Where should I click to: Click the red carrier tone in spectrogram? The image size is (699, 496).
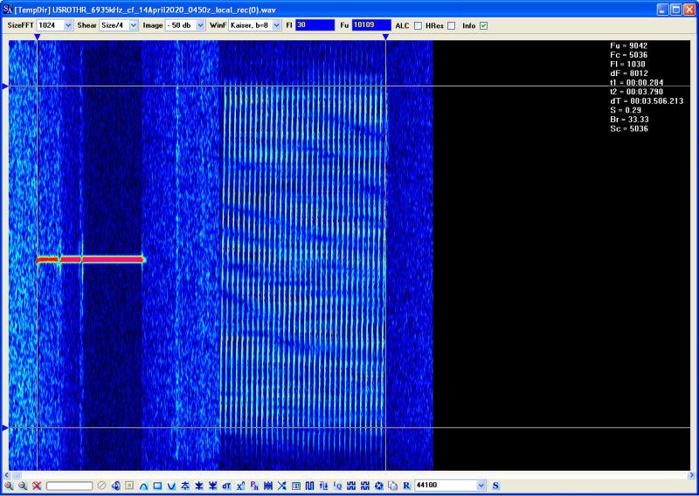click(91, 259)
